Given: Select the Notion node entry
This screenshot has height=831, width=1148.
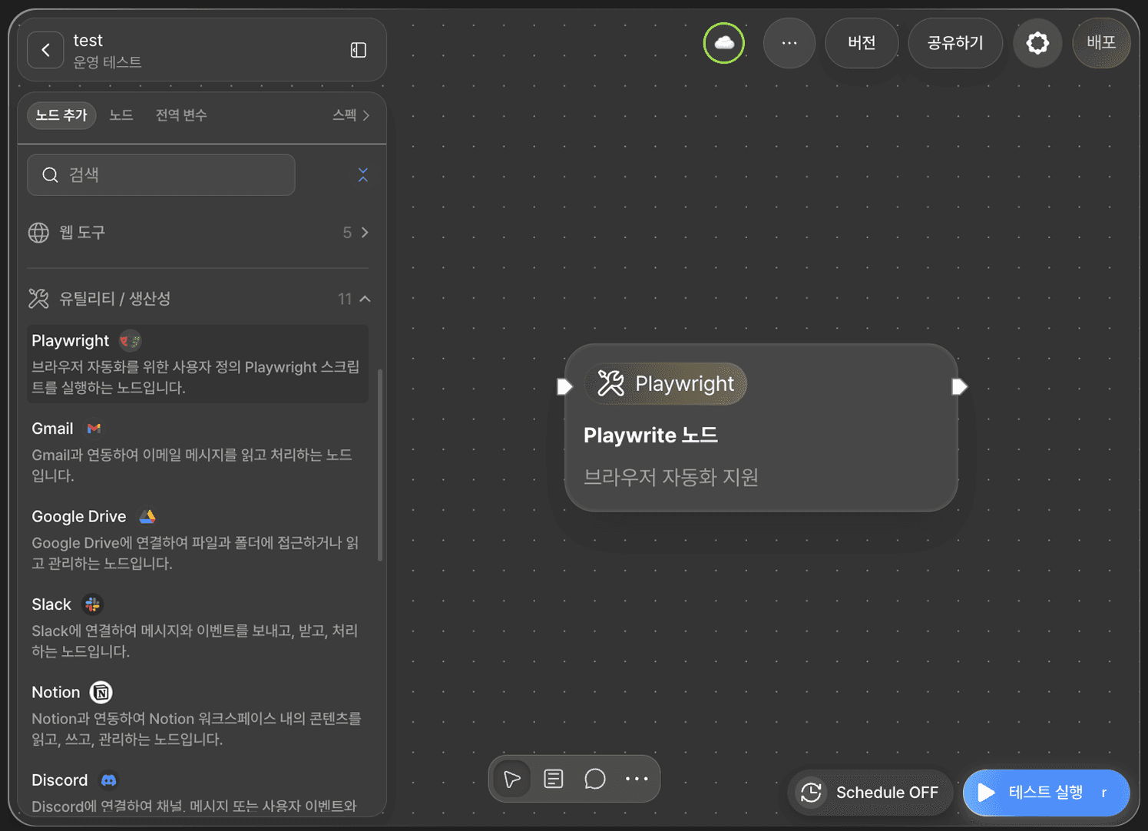Looking at the screenshot, I should pos(198,715).
